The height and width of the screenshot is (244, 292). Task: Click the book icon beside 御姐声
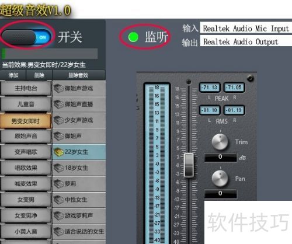click(58, 136)
